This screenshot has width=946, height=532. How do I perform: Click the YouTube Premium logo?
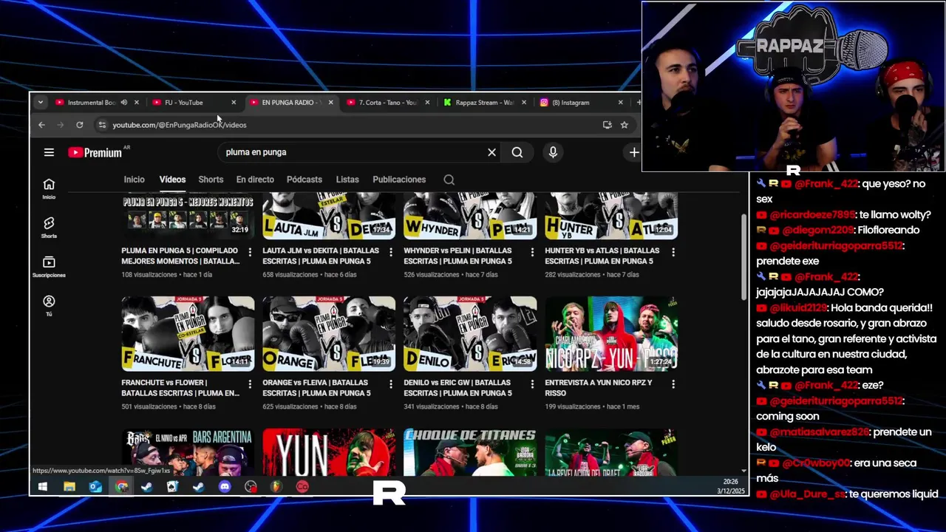pyautogui.click(x=95, y=152)
